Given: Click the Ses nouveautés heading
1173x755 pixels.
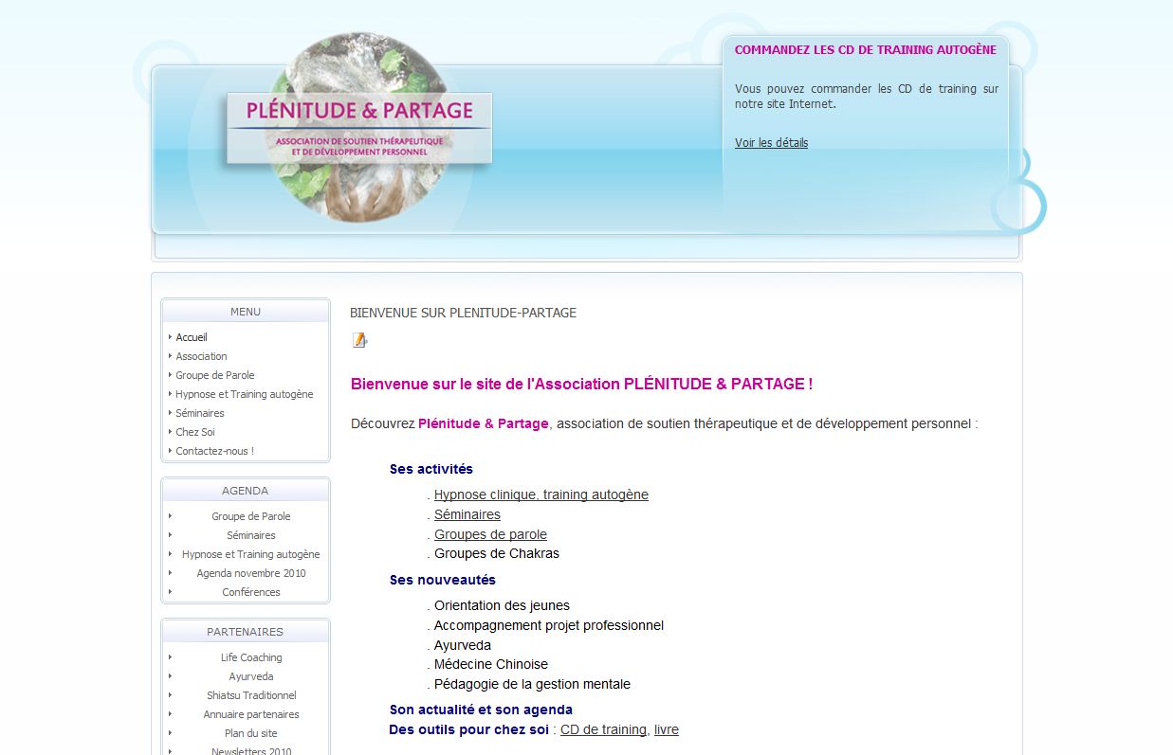Looking at the screenshot, I should click(x=443, y=580).
